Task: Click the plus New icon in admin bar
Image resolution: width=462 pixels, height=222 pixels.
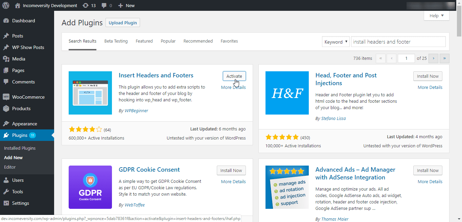Action: 120,5
